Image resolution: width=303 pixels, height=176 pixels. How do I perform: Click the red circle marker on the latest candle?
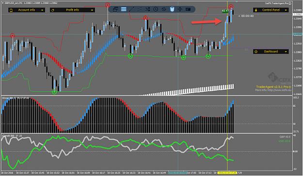tap(231, 7)
